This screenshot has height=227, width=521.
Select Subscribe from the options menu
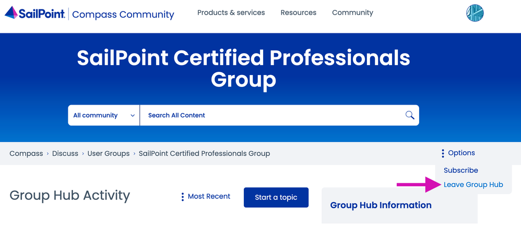[460, 170]
